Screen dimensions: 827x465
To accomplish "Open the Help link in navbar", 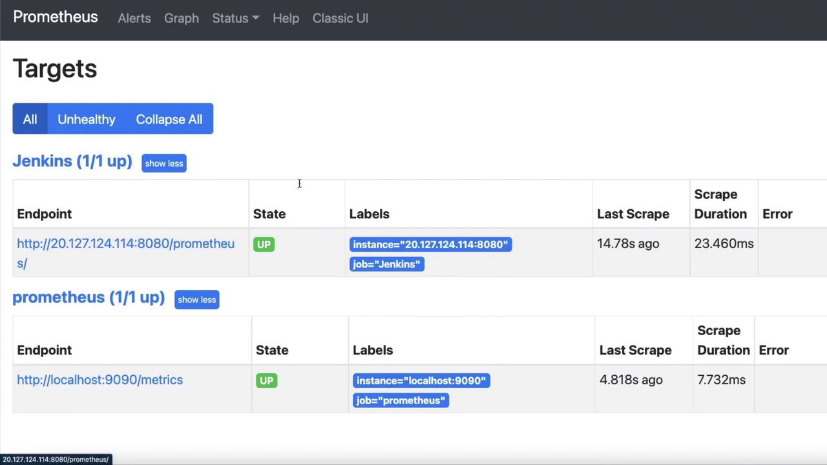I will tap(286, 18).
